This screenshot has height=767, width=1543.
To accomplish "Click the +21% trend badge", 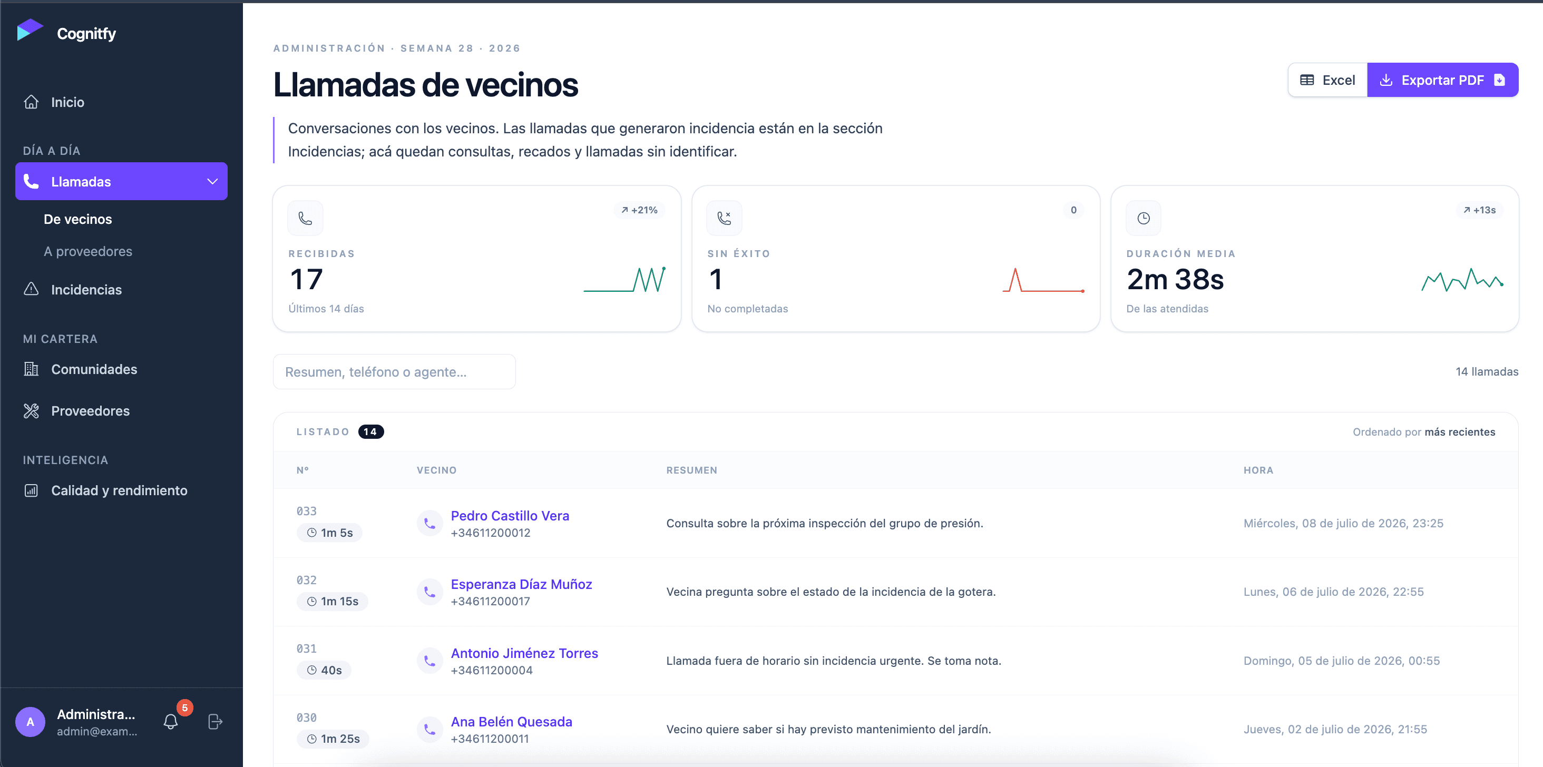I will point(639,210).
